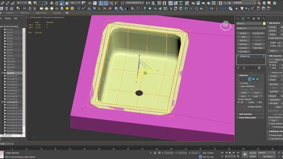The image size is (283, 159).
Task: Choose the Rectangular Selection Region tool
Action: [x=40, y=3]
